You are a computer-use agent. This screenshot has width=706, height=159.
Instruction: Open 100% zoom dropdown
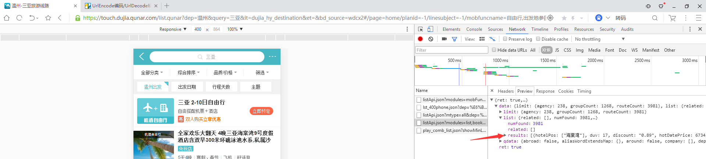tap(235, 29)
